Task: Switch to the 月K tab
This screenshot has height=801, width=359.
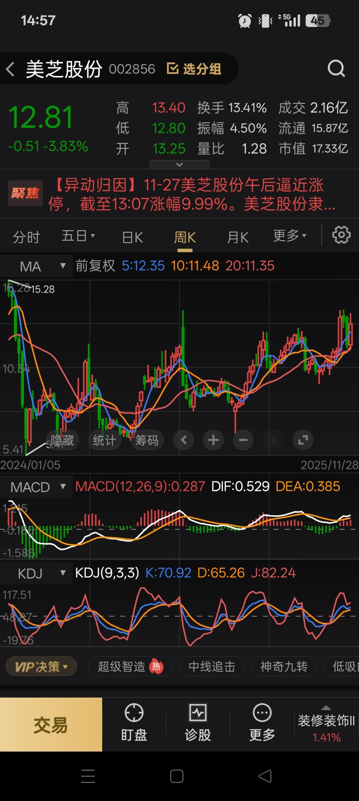Action: click(238, 237)
